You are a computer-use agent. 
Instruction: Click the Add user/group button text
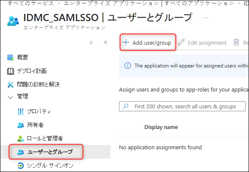[152, 43]
